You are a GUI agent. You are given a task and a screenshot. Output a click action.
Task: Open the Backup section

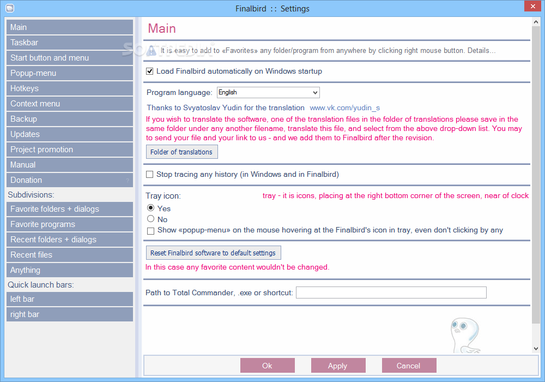tap(70, 119)
